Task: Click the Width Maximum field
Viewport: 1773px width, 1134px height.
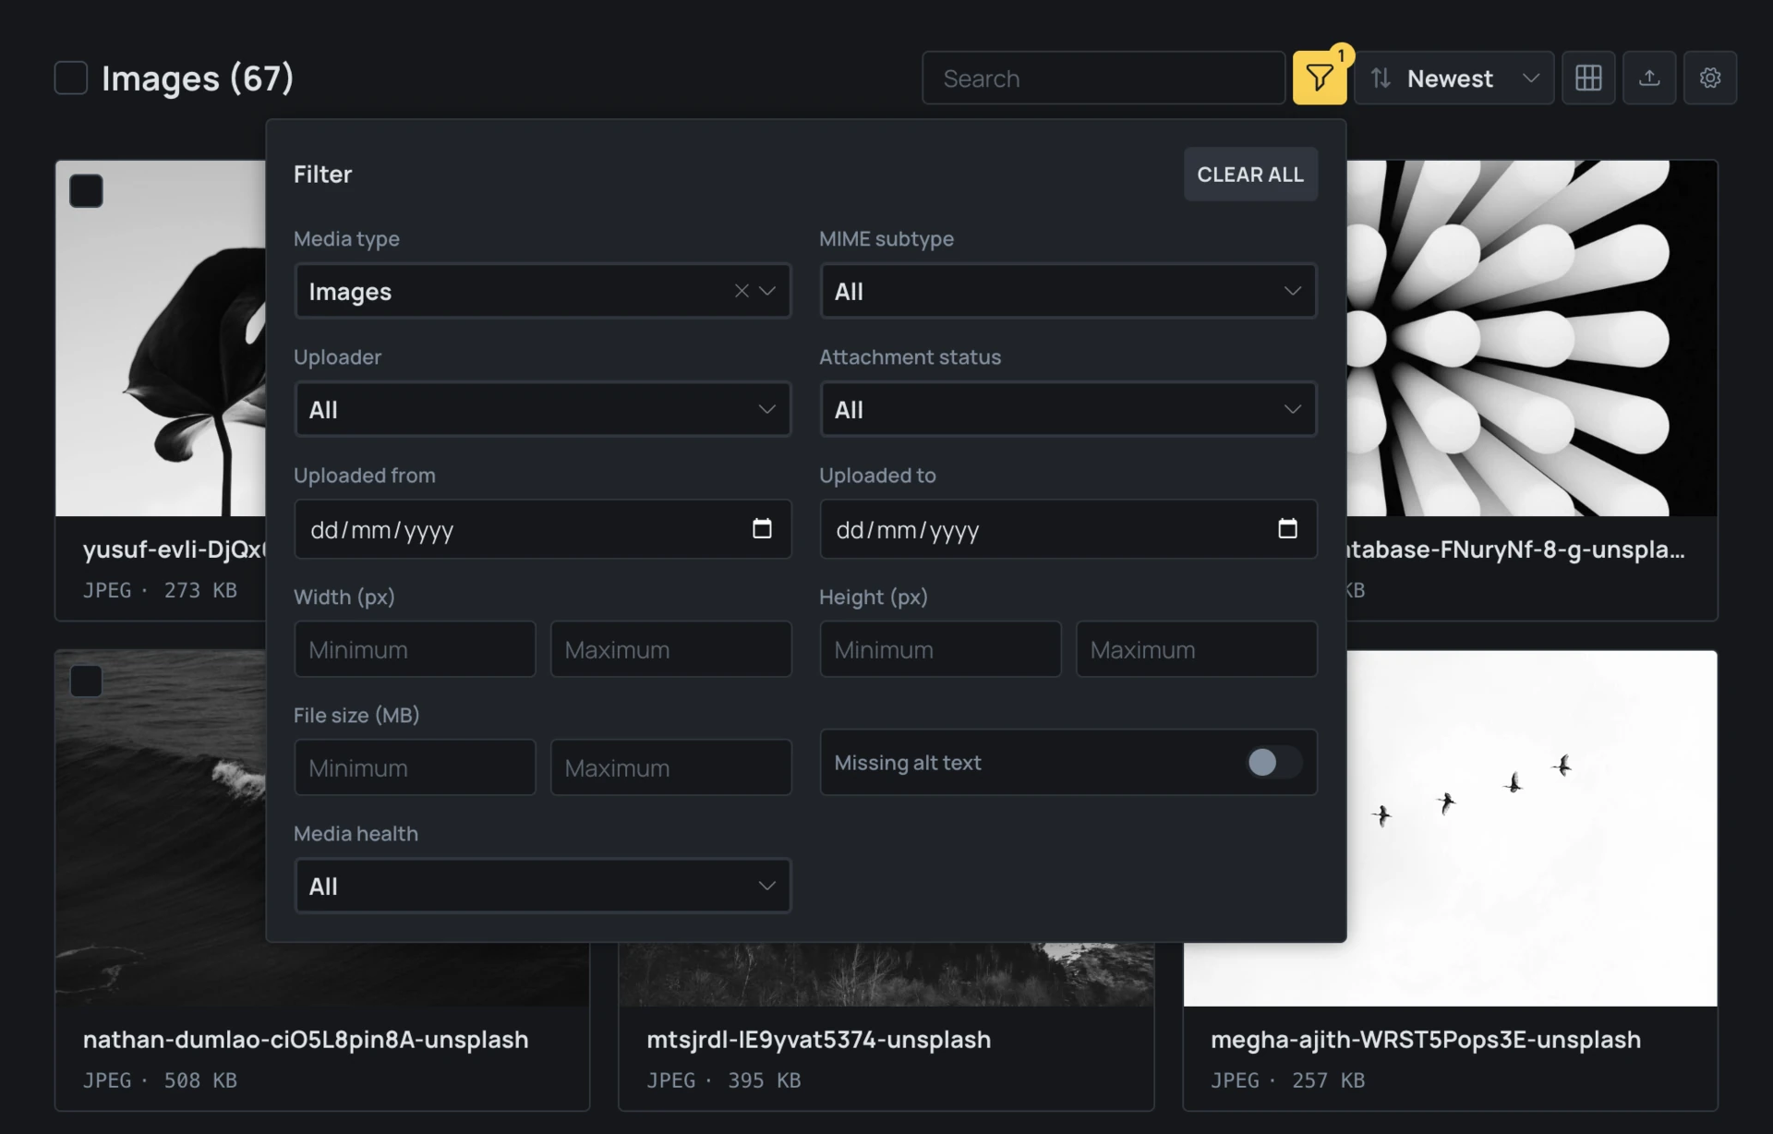Action: click(670, 649)
